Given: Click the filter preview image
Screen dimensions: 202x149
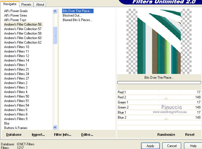Looking at the screenshot, I should 159,41.
